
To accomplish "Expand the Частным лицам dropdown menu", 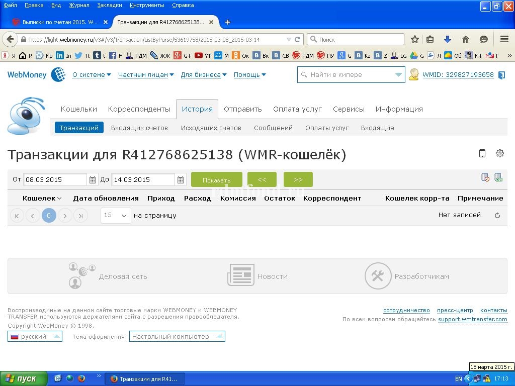I will click(146, 75).
